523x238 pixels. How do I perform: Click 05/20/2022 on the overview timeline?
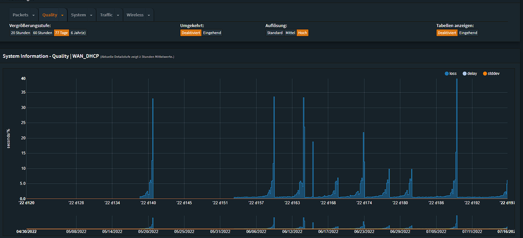point(149,231)
